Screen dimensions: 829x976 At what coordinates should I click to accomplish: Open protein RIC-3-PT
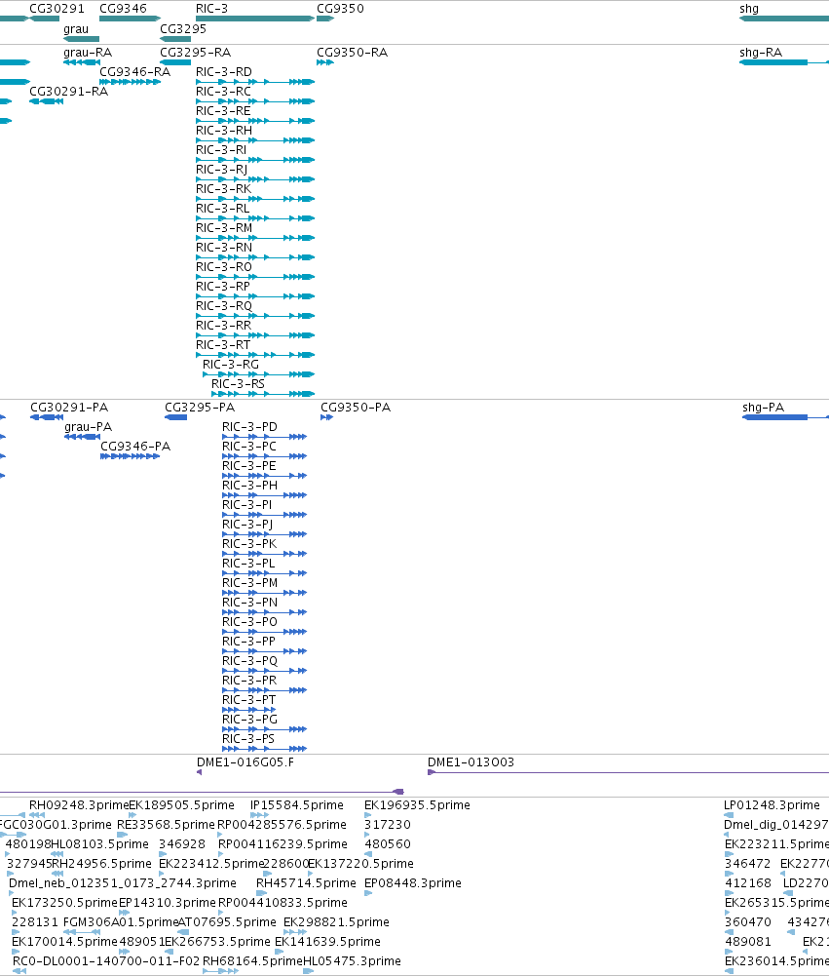pos(249,710)
